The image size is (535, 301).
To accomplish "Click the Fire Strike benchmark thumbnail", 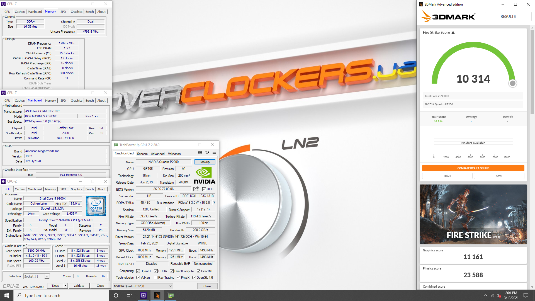I will click(x=473, y=214).
